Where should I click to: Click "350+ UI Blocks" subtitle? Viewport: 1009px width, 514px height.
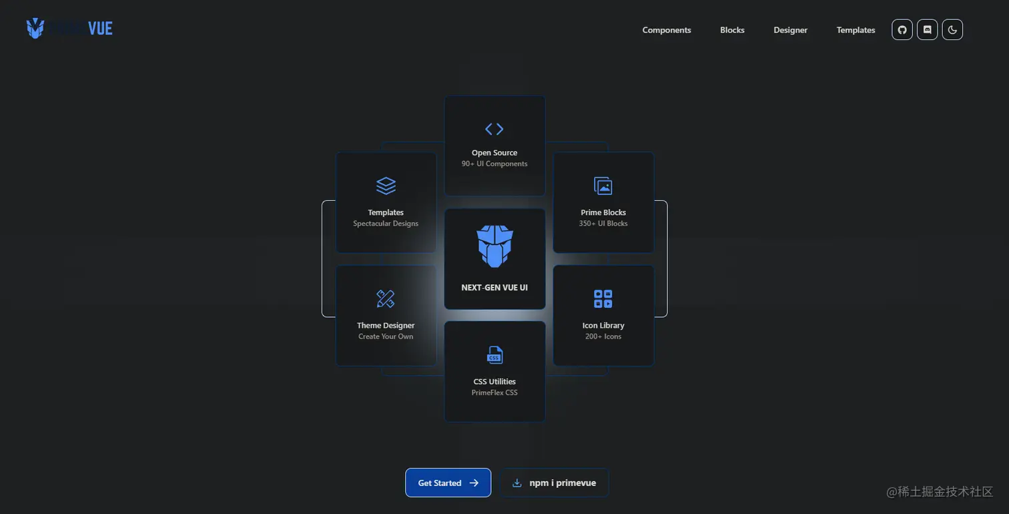603,224
